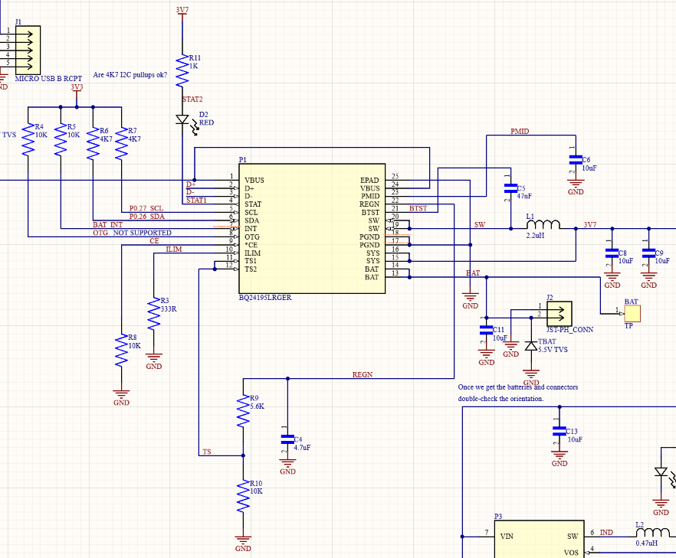Select inductor L2 0.47uH symbol
The width and height of the screenshot is (676, 558).
pyautogui.click(x=653, y=532)
